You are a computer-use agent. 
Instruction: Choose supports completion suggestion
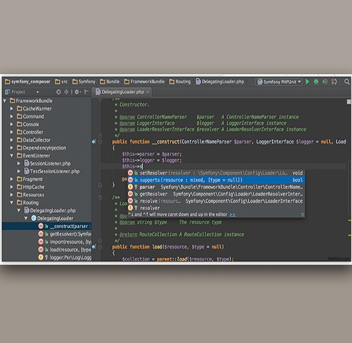coord(216,180)
